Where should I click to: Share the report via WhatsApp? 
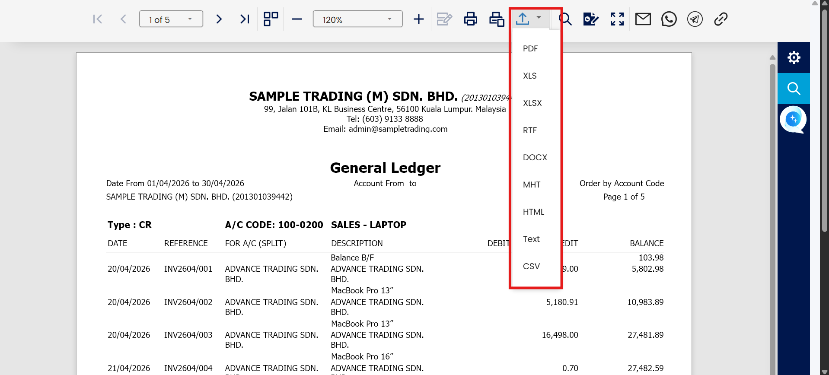click(669, 19)
